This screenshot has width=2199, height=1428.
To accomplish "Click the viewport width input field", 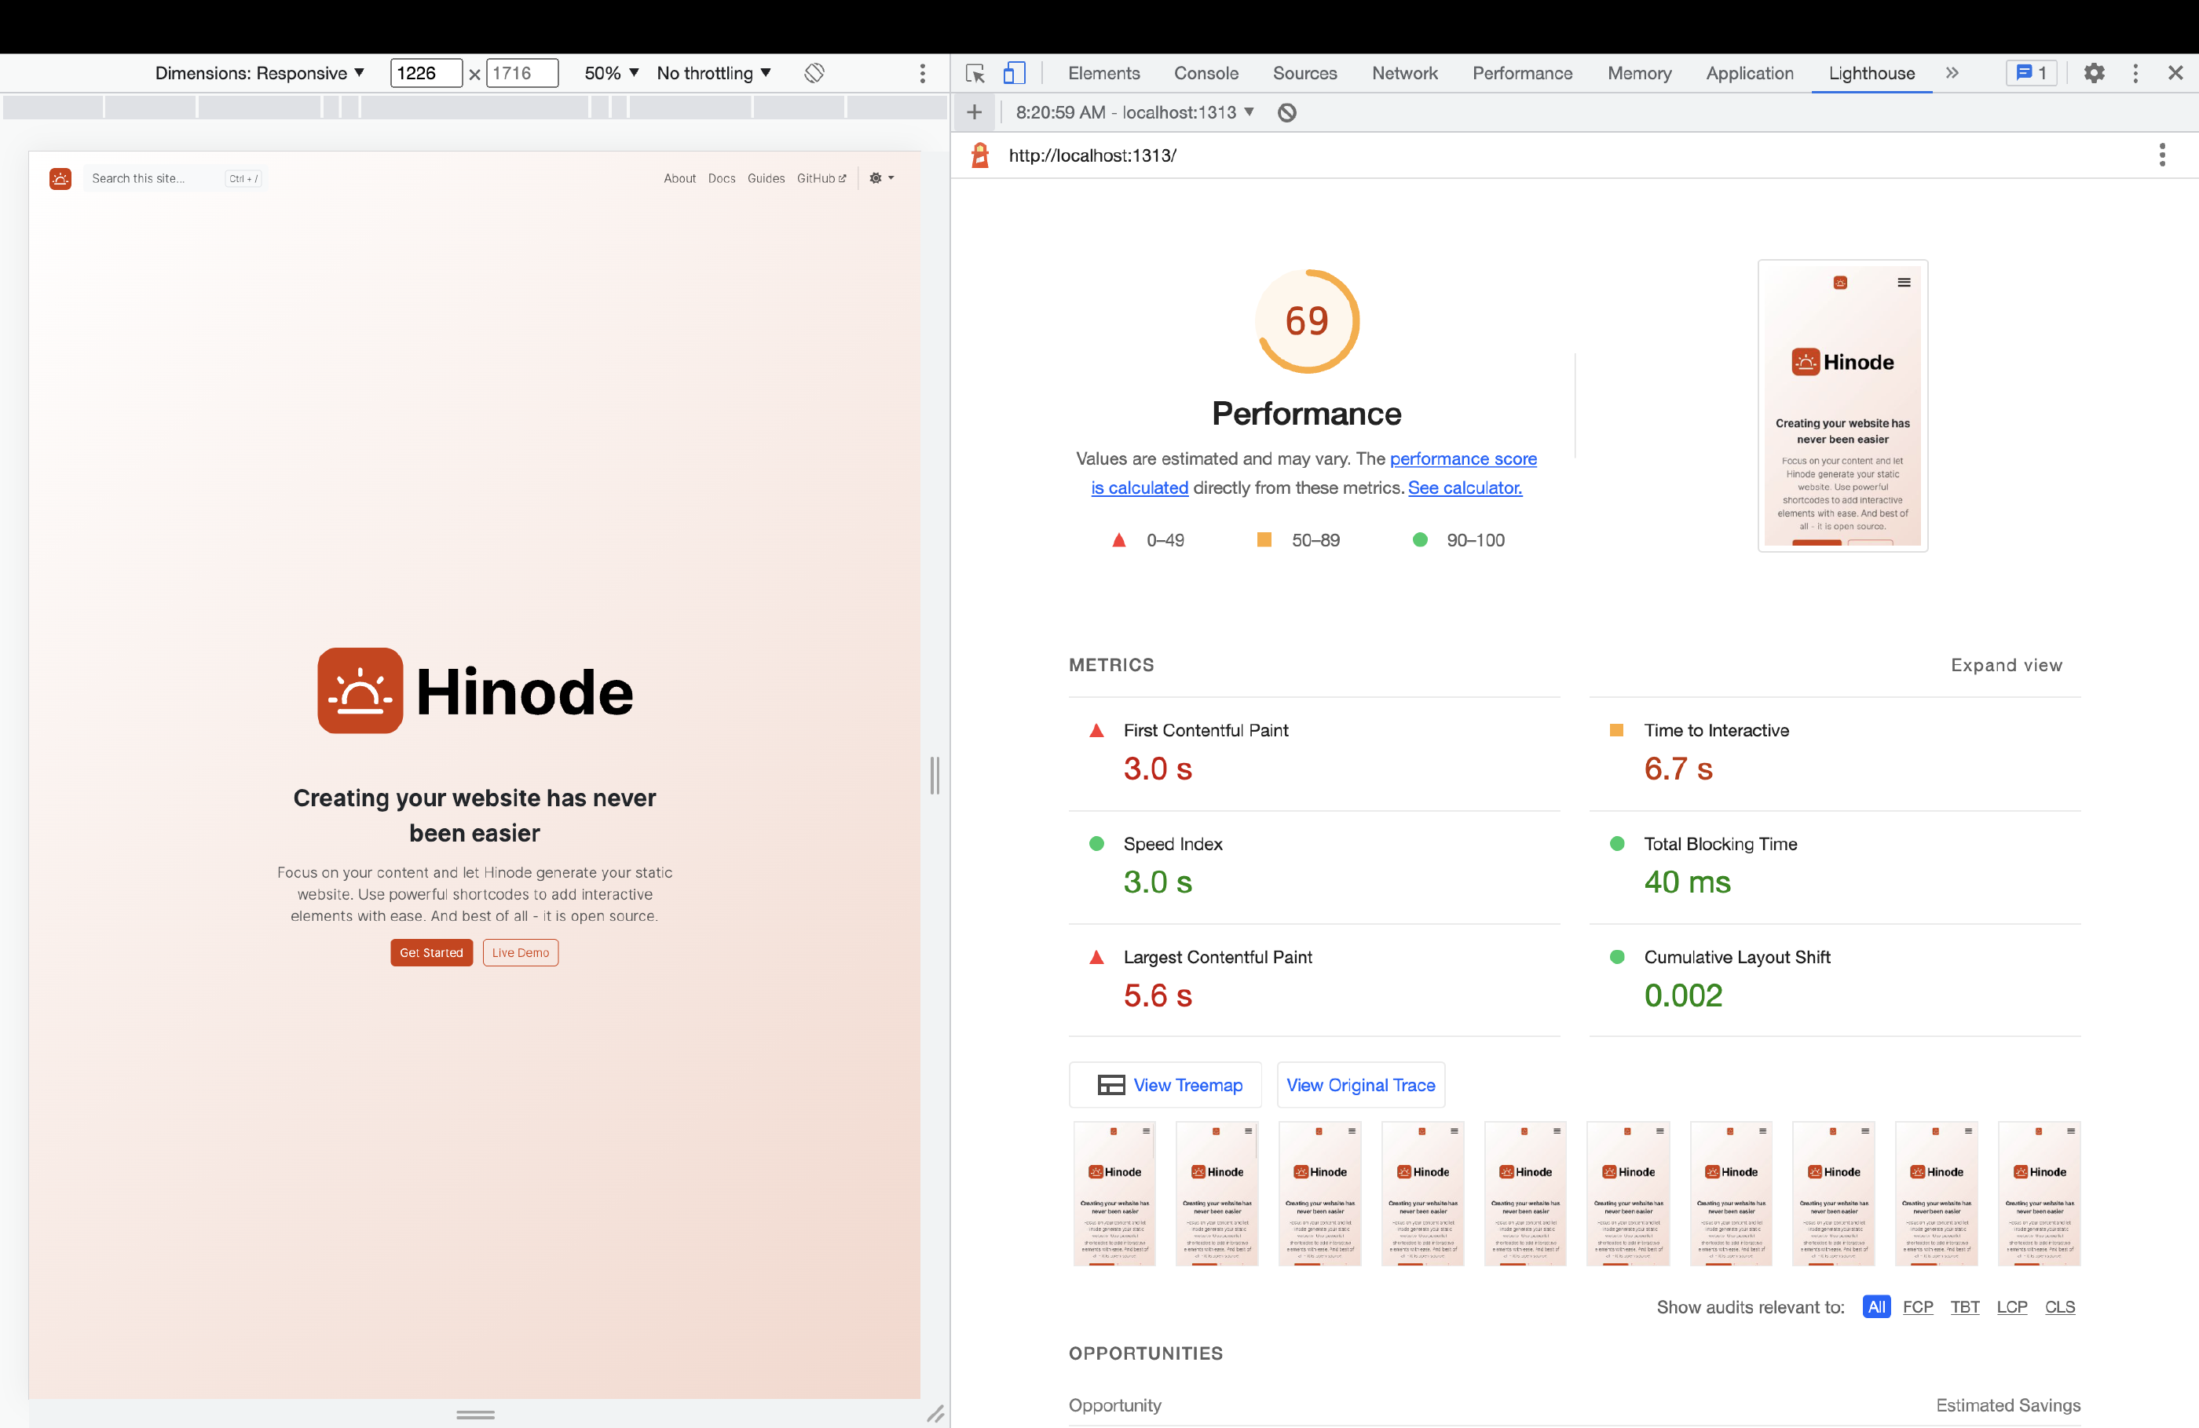I will [x=425, y=73].
